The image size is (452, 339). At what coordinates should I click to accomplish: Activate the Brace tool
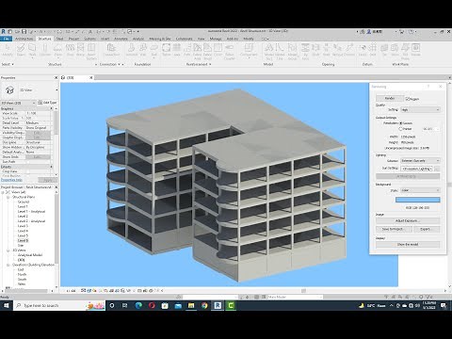[x=80, y=50]
